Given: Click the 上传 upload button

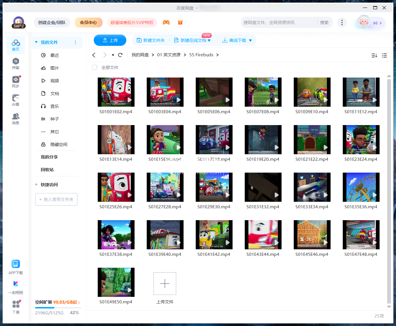Looking at the screenshot, I should click(110, 40).
